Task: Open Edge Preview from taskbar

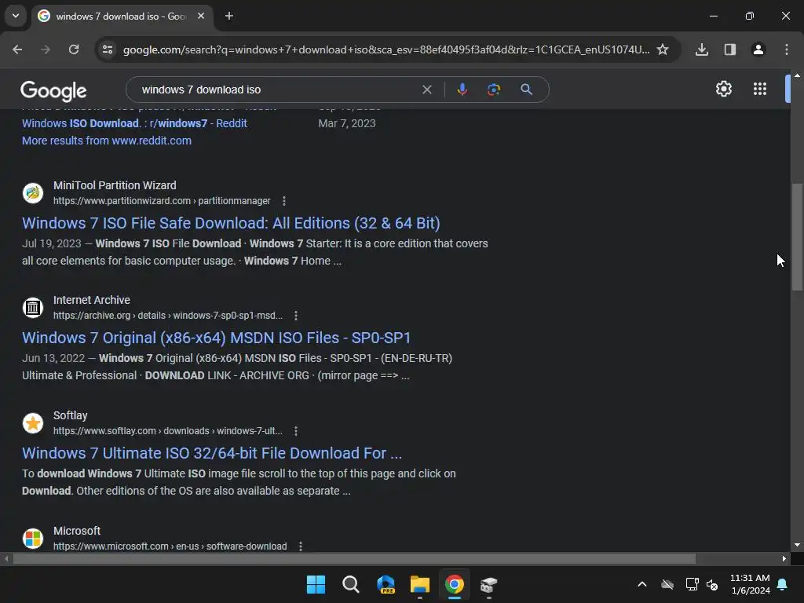Action: (x=386, y=584)
